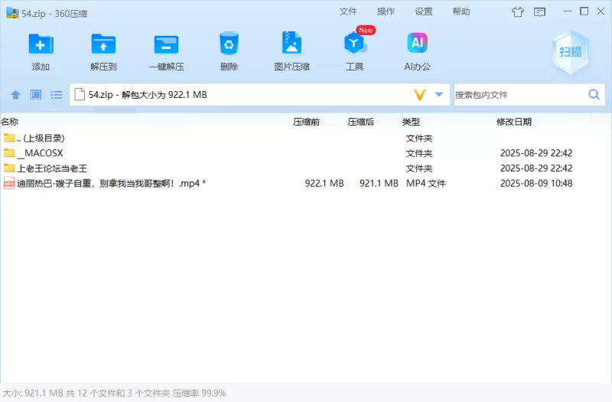This screenshot has width=612, height=402.
Task: Launch the AI办公 icon
Action: pos(417,43)
